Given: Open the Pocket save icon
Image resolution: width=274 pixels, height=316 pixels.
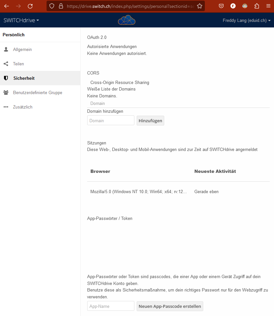Looking at the screenshot, I should [x=221, y=6].
